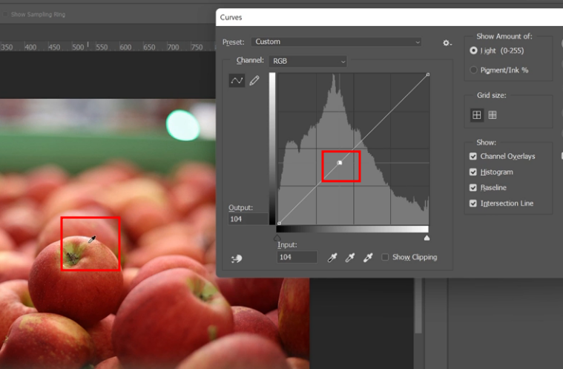Choose the simple quarter-tone grid icon
The height and width of the screenshot is (369, 563).
tap(476, 115)
